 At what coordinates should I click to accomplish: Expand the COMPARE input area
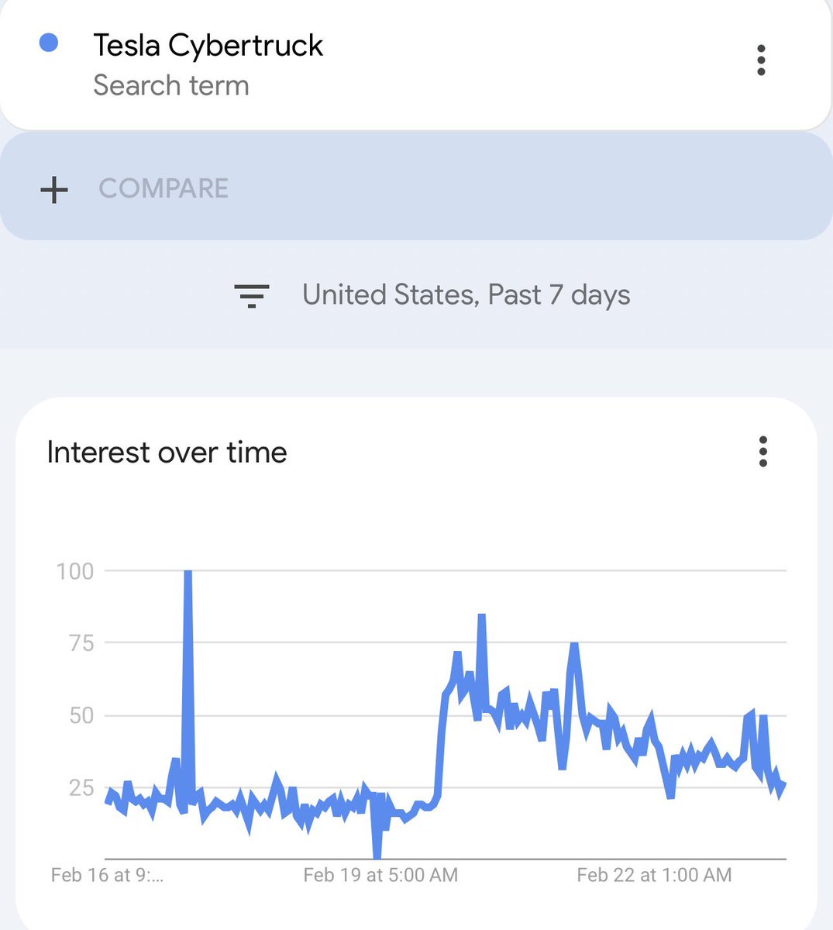163,189
